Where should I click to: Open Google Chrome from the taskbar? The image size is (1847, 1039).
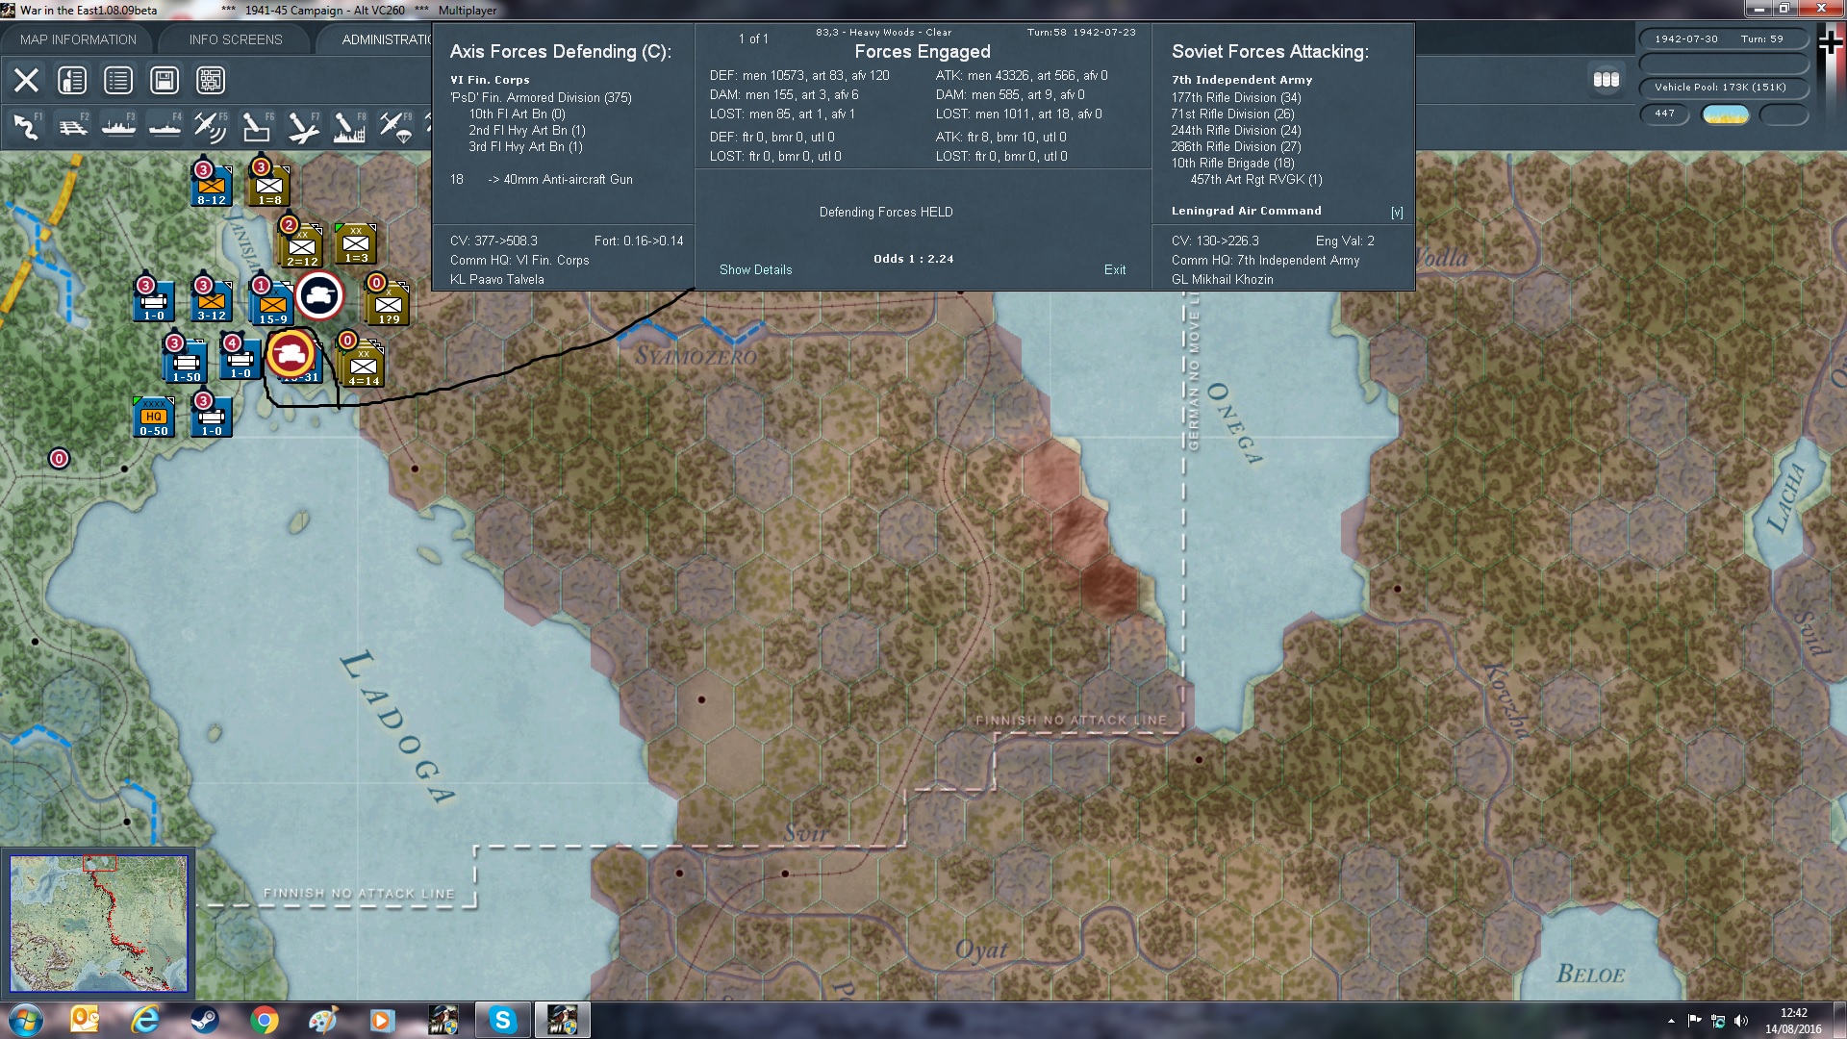[264, 1020]
